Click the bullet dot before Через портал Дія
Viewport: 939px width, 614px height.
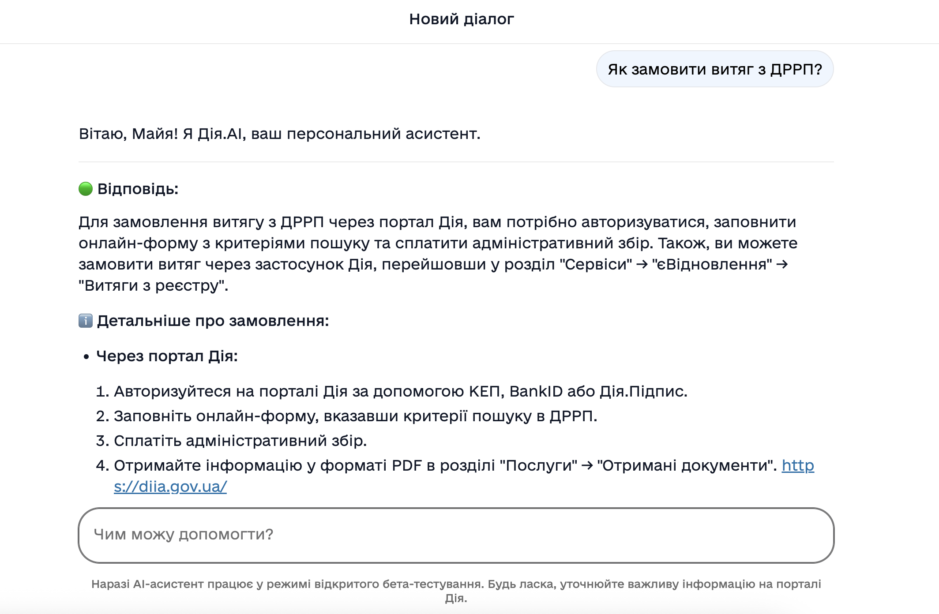(x=86, y=356)
